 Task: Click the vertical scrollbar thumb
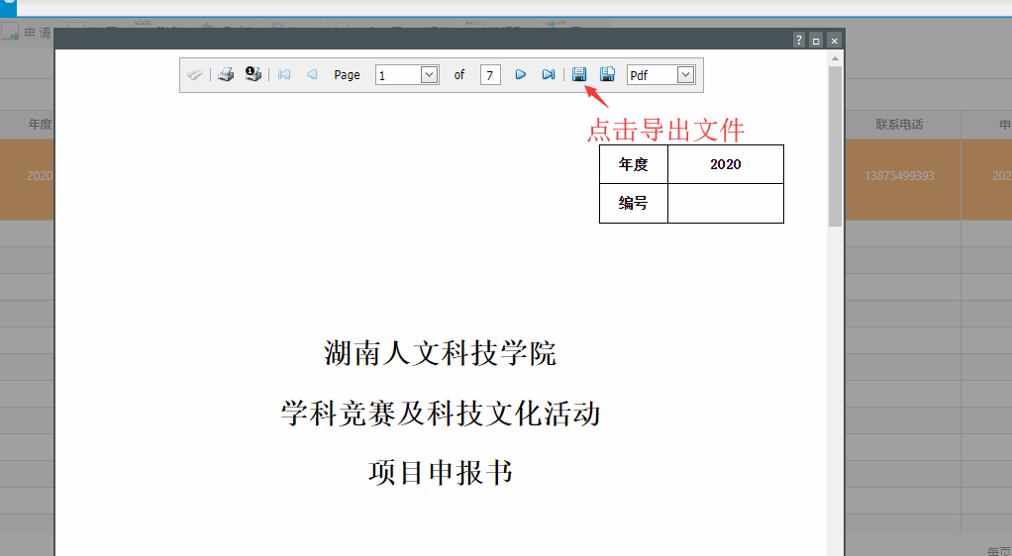coord(835,148)
